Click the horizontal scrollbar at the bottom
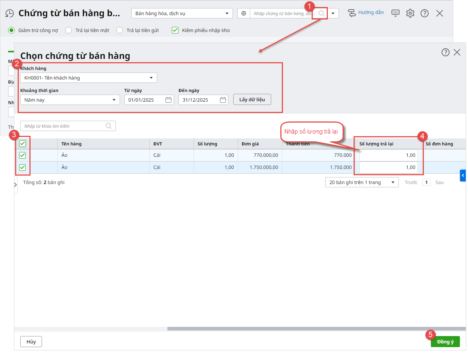The width and height of the screenshot is (468, 353). point(316,329)
